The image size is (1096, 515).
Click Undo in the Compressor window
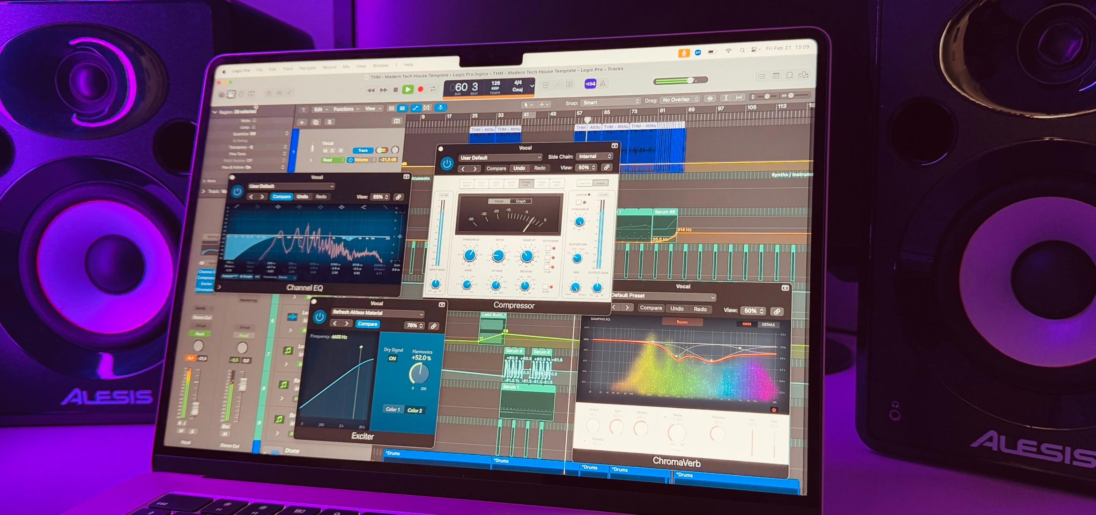[519, 169]
